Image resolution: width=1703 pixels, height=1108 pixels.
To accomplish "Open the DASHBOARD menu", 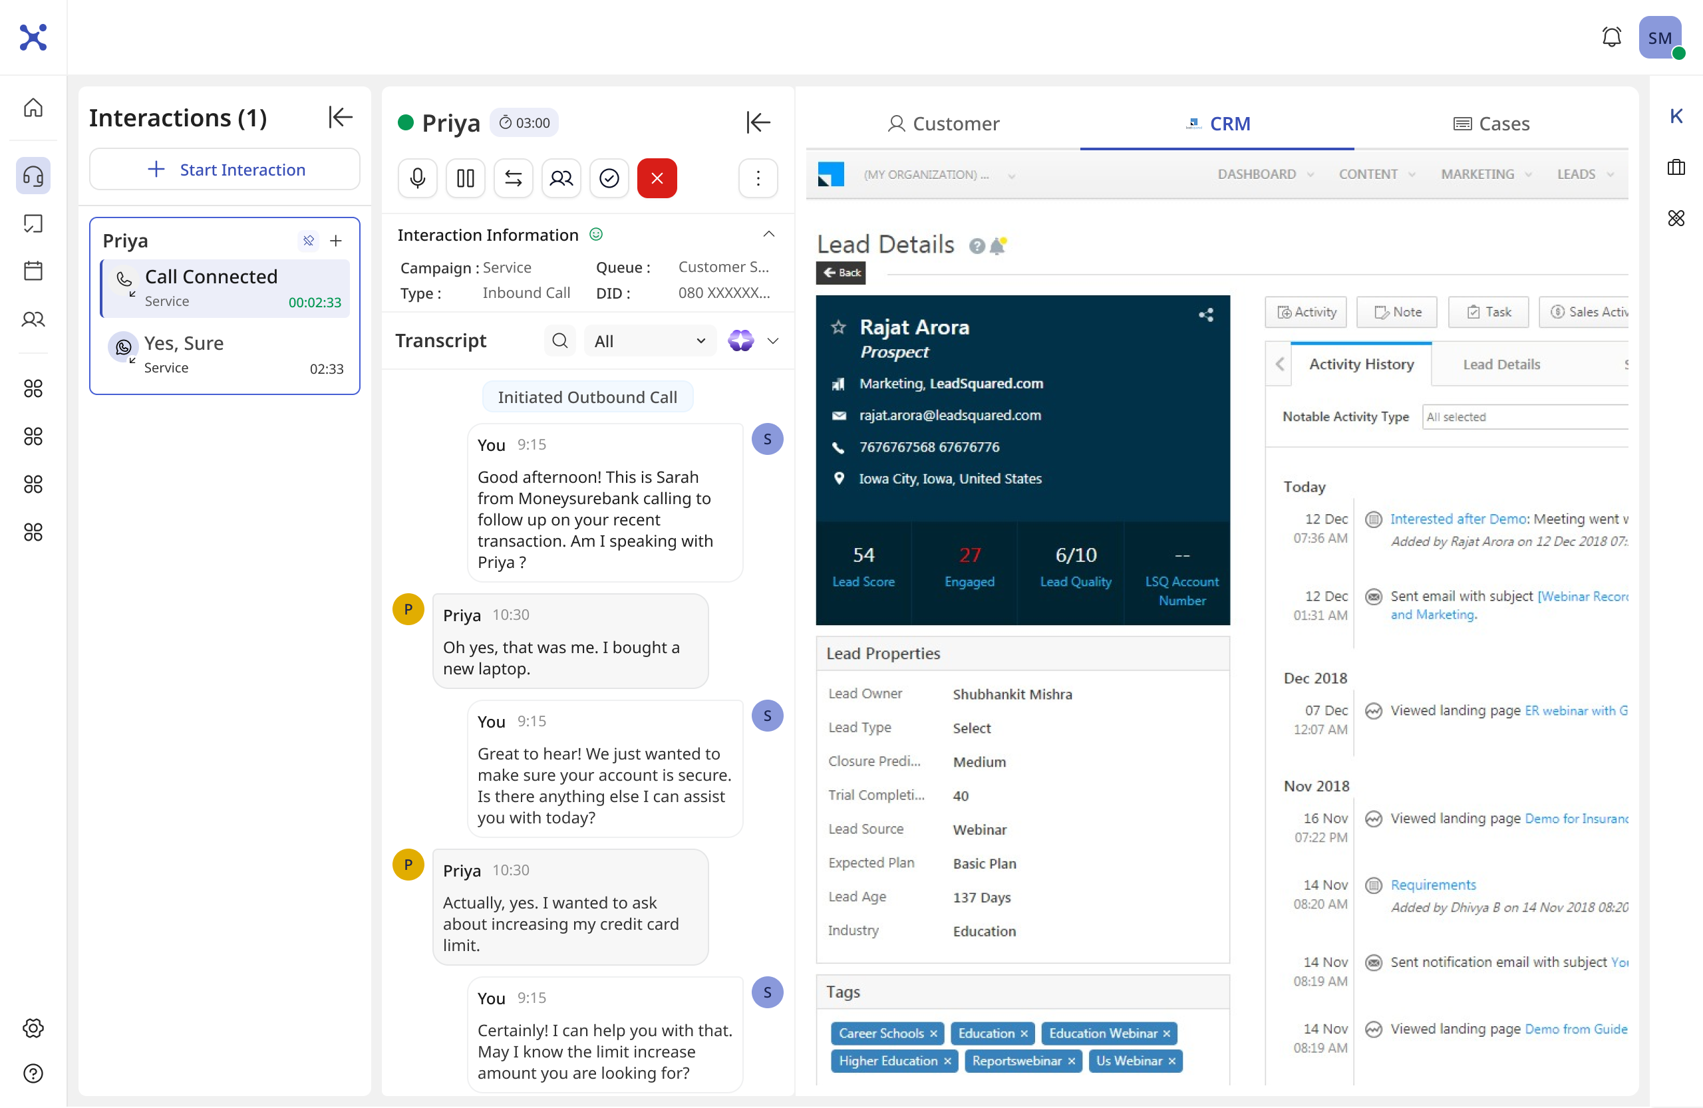I will pyautogui.click(x=1266, y=174).
